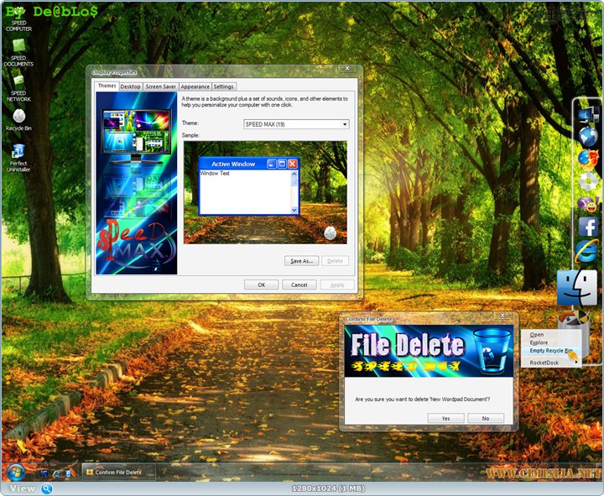Viewport: 604px width, 496px height.
Task: Click the delete confirmation question text
Action: tap(423, 399)
